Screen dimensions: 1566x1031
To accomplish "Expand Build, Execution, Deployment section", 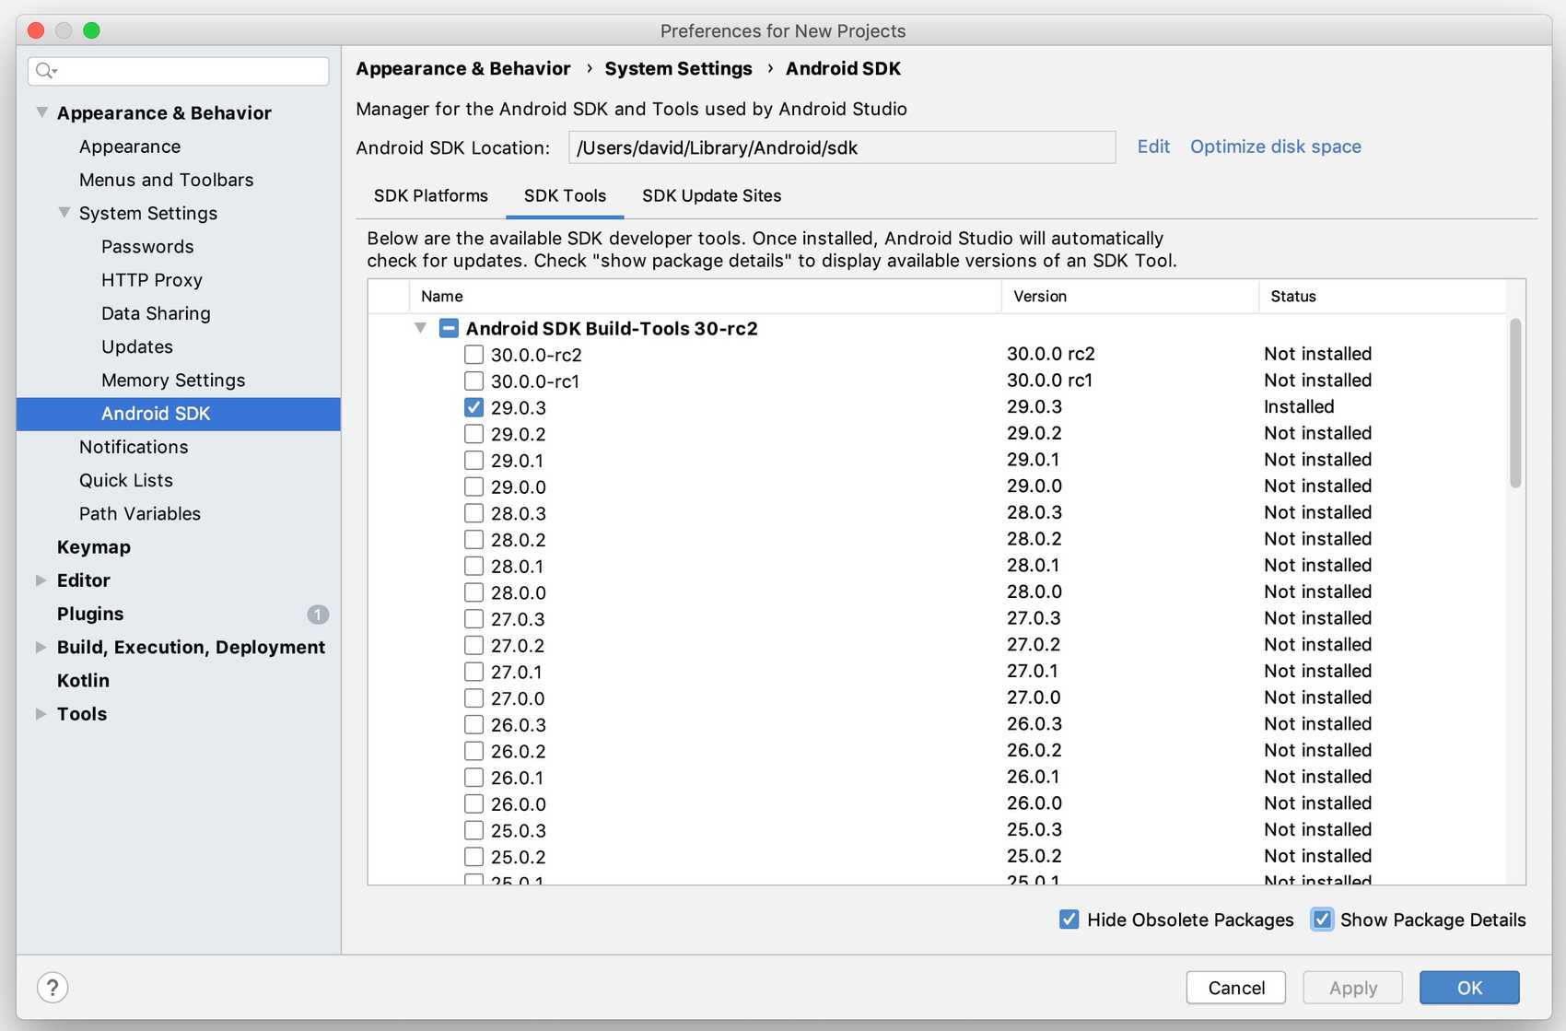I will pos(41,648).
